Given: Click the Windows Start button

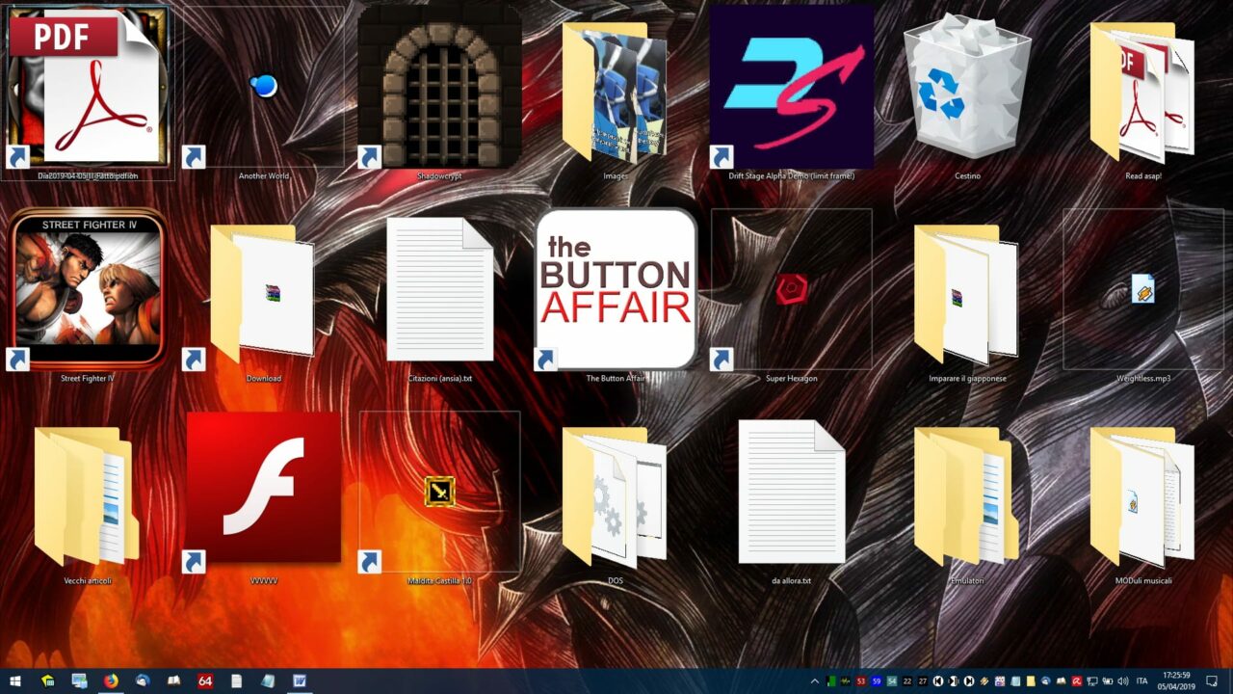Looking at the screenshot, I should pos(15,681).
